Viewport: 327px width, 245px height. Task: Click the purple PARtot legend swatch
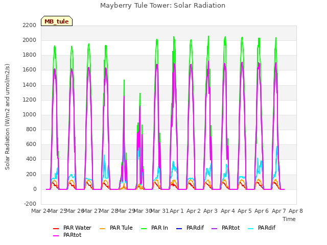(215, 229)
